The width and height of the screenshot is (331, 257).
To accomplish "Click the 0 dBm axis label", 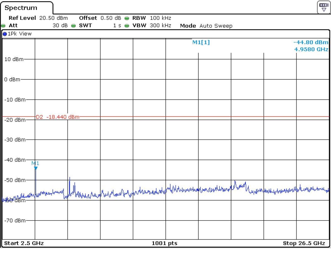I will (12, 79).
